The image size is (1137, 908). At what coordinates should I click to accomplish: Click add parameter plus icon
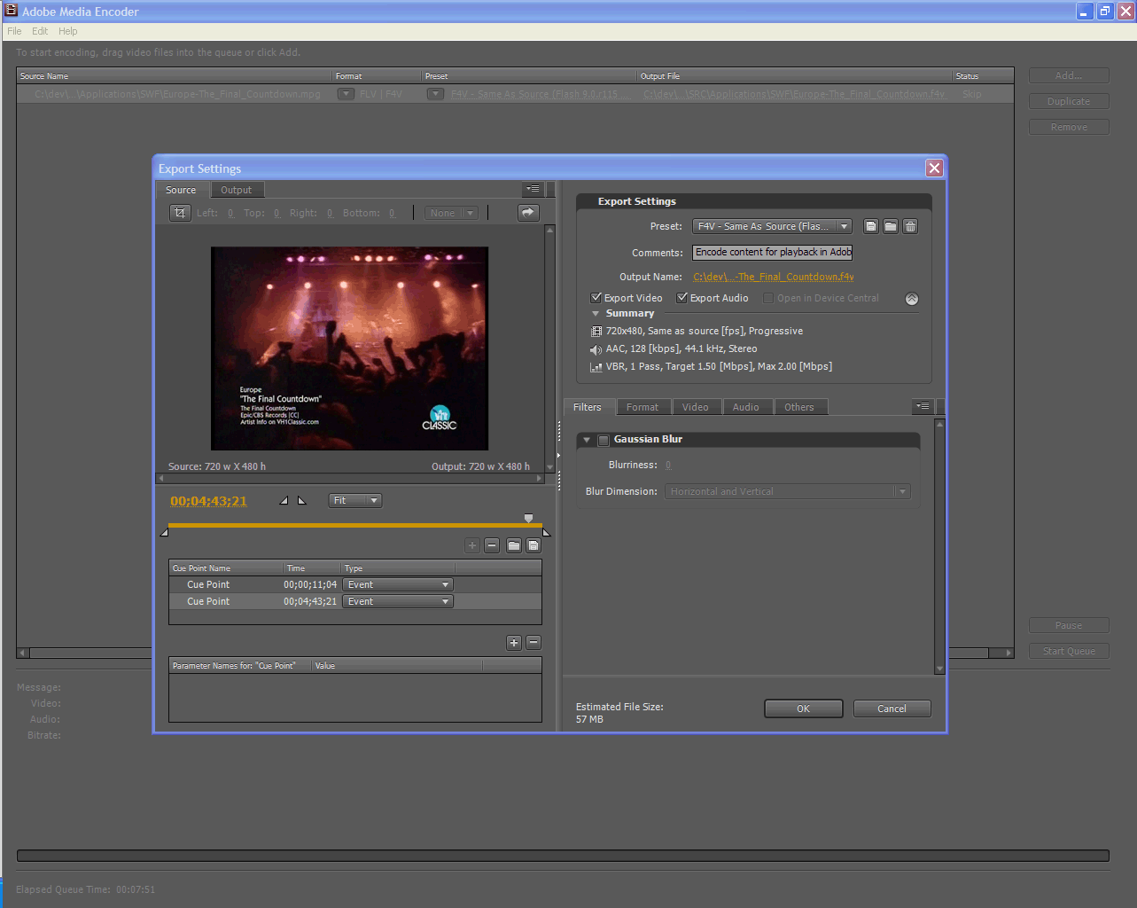514,643
